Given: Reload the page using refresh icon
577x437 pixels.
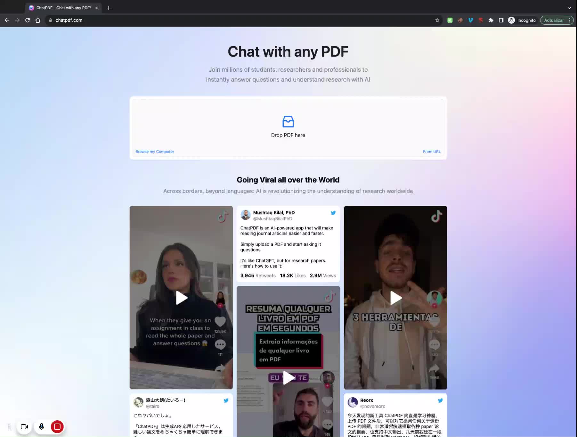Looking at the screenshot, I should click(x=28, y=20).
